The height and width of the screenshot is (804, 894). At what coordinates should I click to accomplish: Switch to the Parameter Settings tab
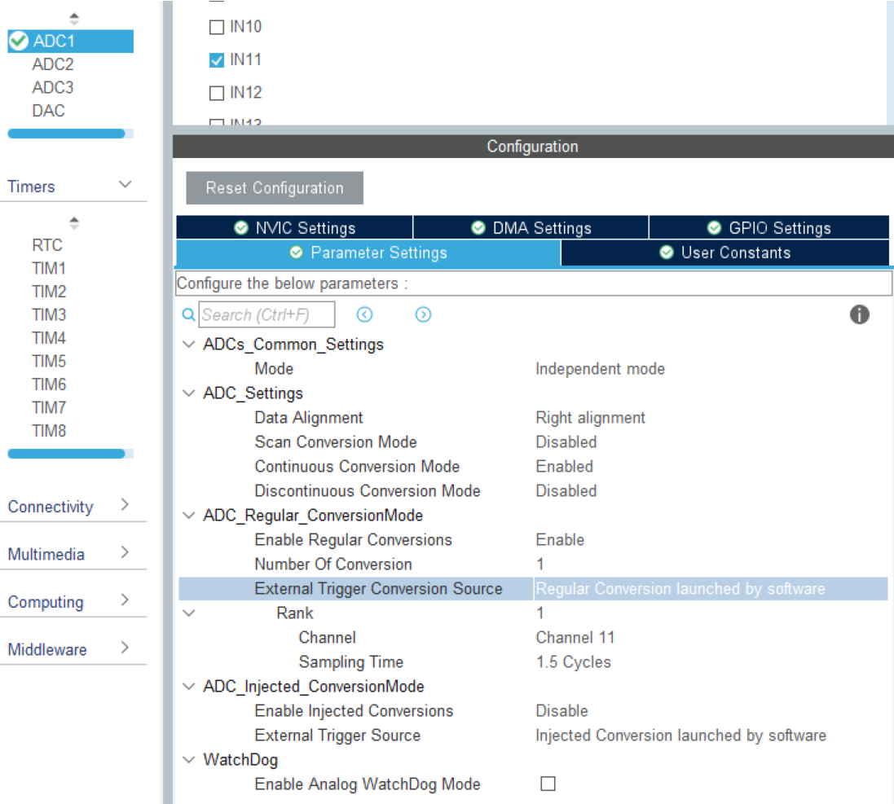(x=368, y=253)
